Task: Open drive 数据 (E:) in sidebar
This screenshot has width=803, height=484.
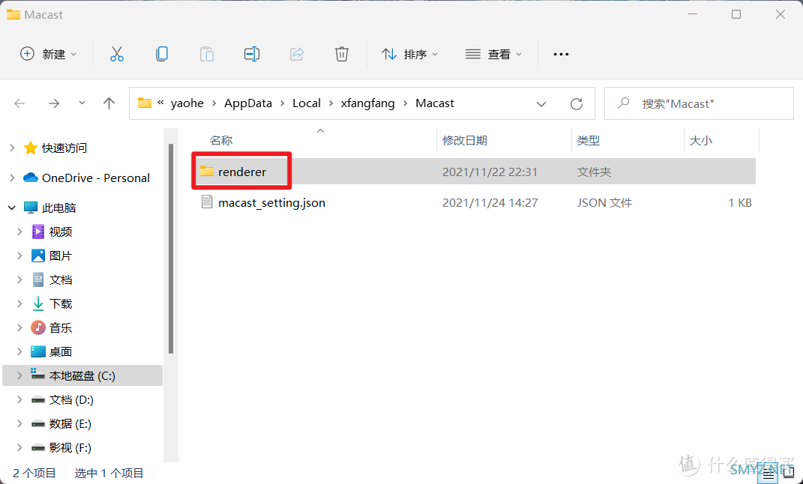Action: click(70, 424)
